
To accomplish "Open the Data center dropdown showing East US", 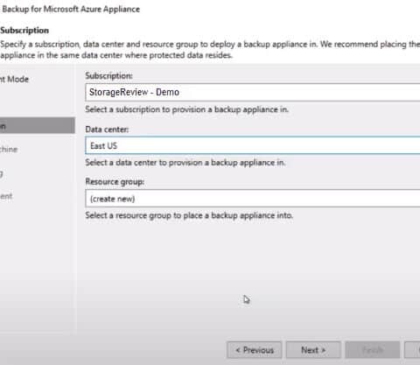I will [x=253, y=145].
